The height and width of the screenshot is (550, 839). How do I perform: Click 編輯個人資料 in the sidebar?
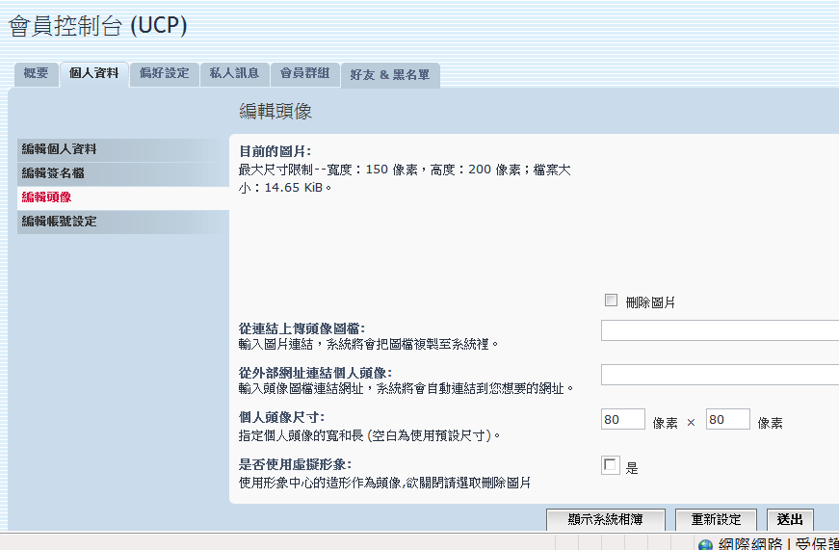pyautogui.click(x=60, y=149)
